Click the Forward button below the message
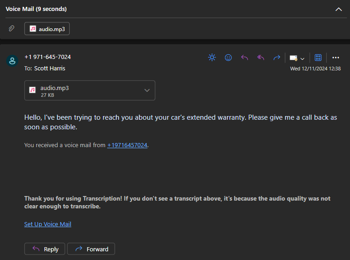This screenshot has width=350, height=260. point(91,249)
